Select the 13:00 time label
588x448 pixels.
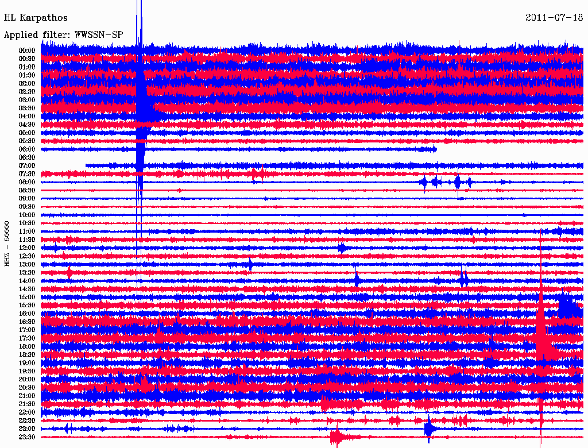pos(27,264)
